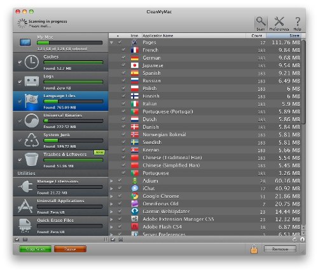This screenshot has width=318, height=272.
Task: Collapse the Pages disclosure triangle
Action: pyautogui.click(x=111, y=42)
